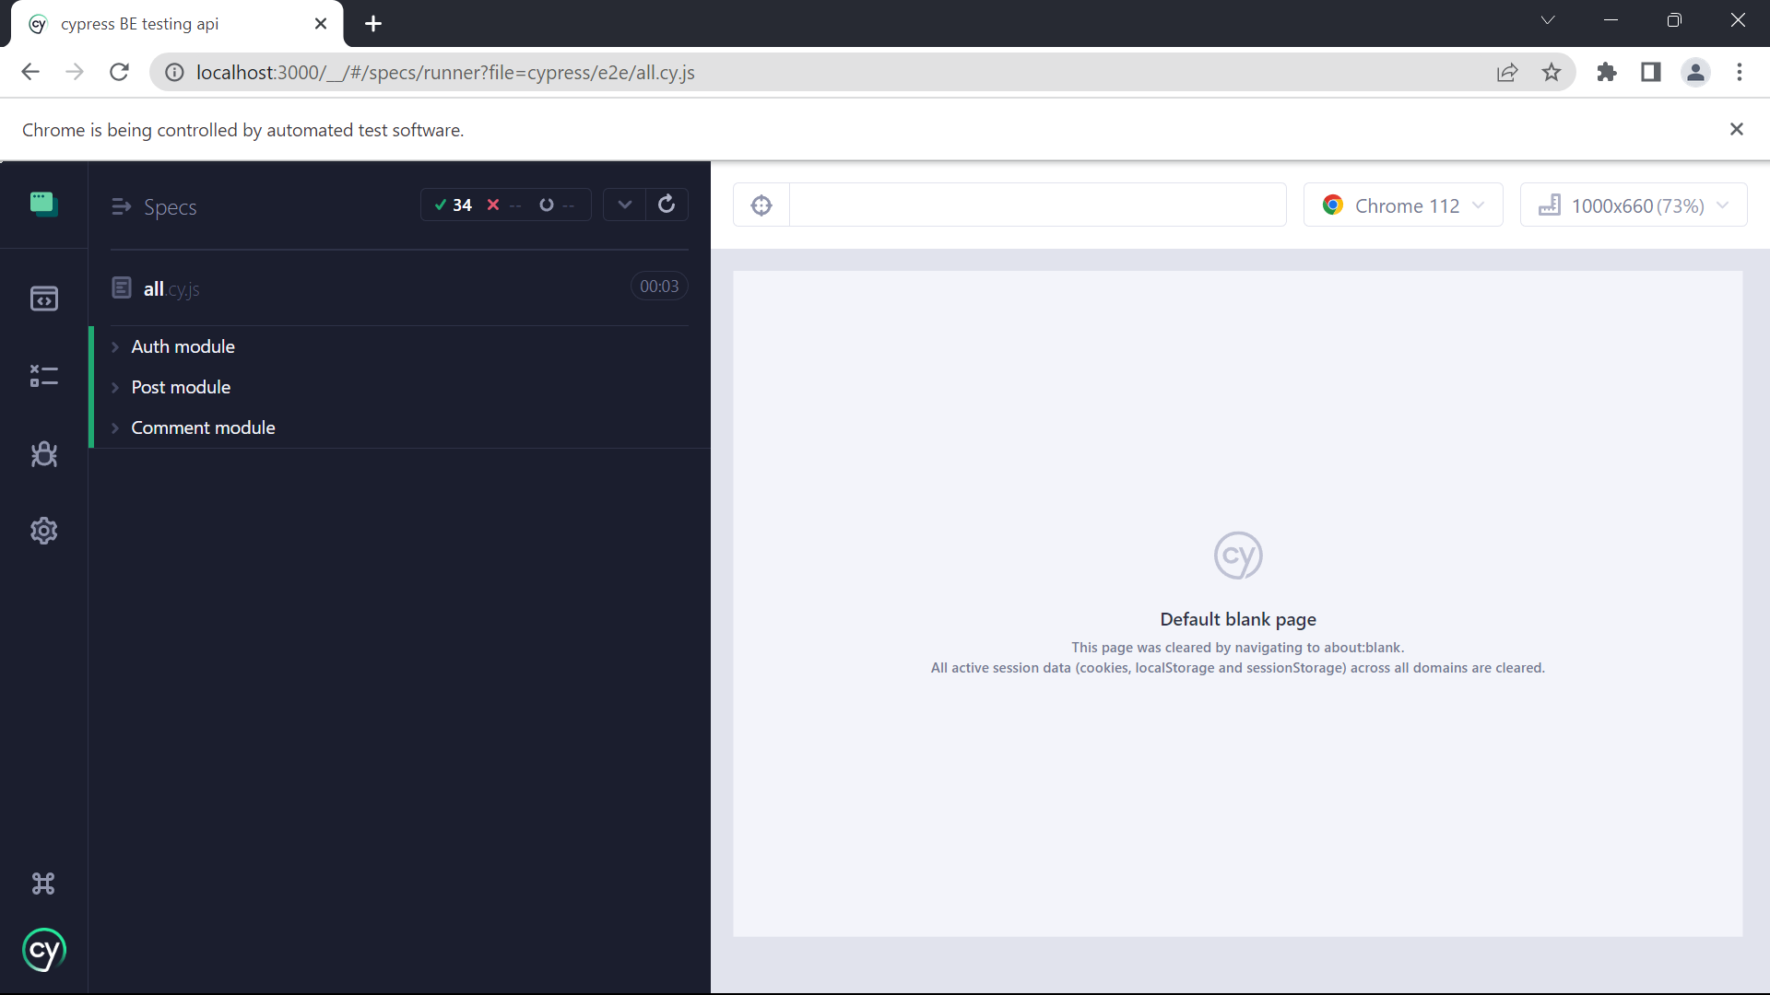Viewport: 1770px width, 995px height.
Task: Select the Debug bug icon in sidebar
Action: [x=43, y=453]
